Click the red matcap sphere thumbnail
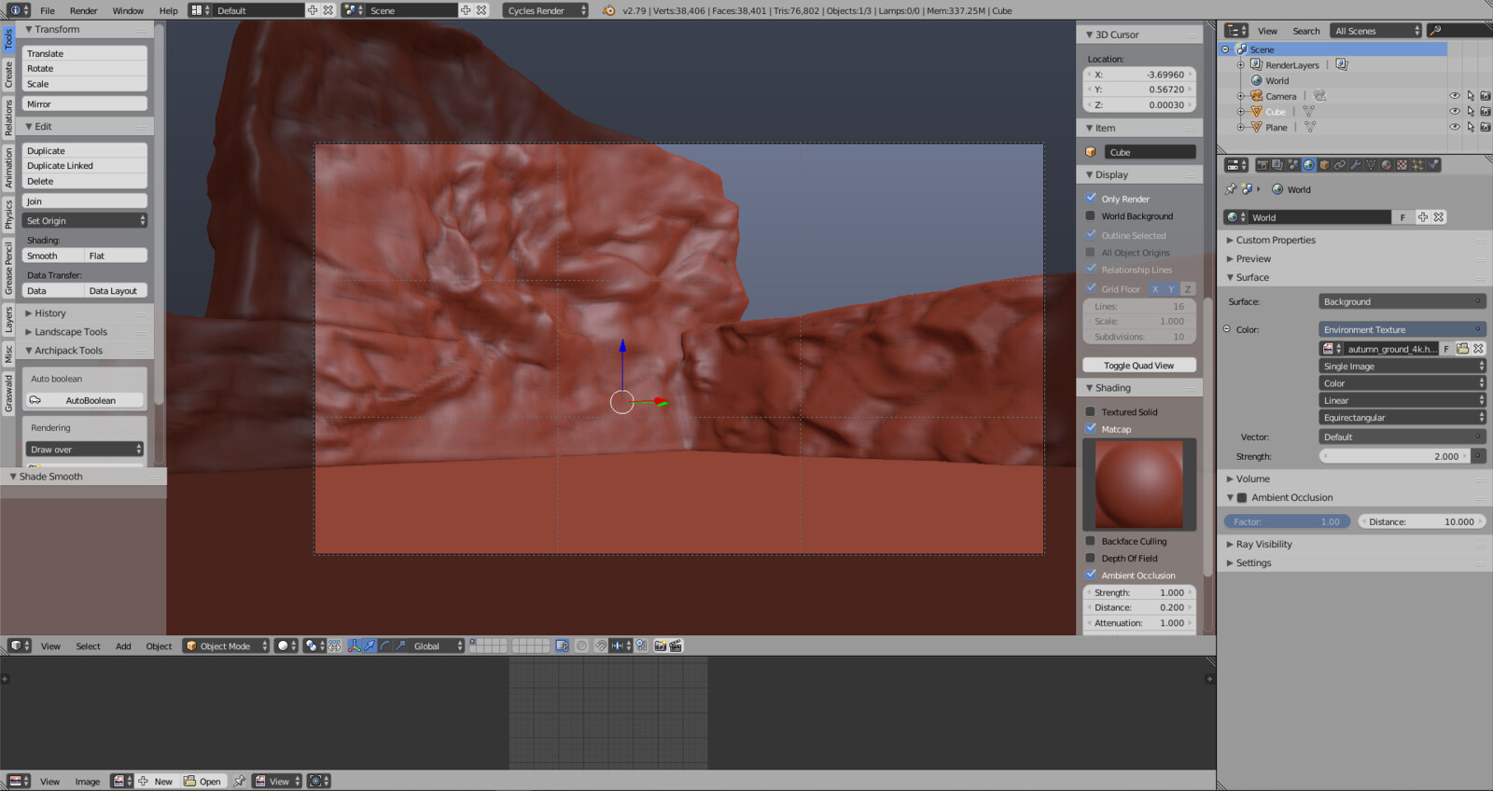The height and width of the screenshot is (791, 1493). point(1139,484)
